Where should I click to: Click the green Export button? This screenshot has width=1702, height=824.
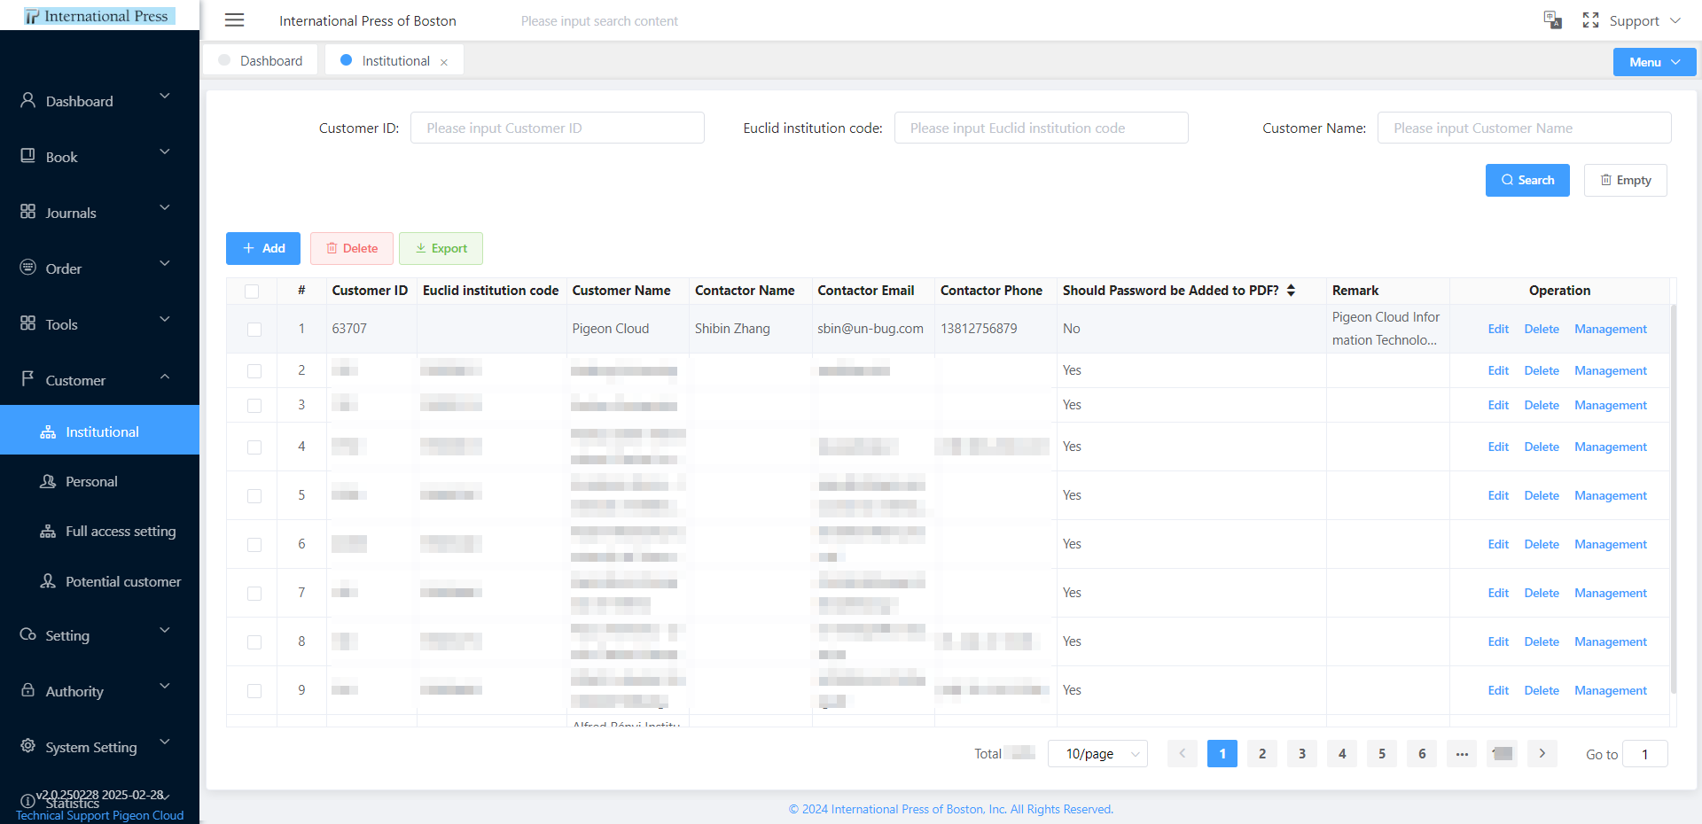point(441,248)
